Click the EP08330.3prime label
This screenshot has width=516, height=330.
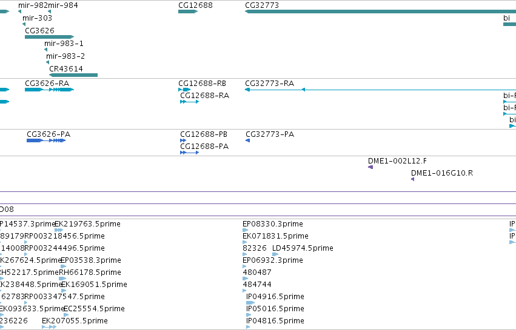click(273, 224)
